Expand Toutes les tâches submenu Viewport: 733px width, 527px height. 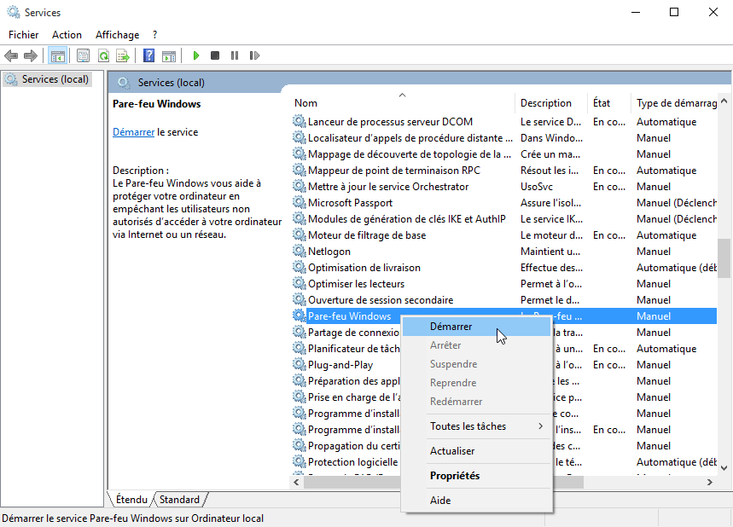(476, 426)
